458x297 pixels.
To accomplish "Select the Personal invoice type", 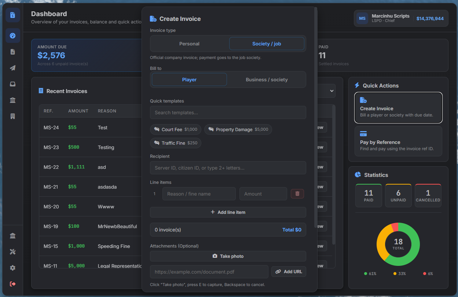I will pos(189,44).
